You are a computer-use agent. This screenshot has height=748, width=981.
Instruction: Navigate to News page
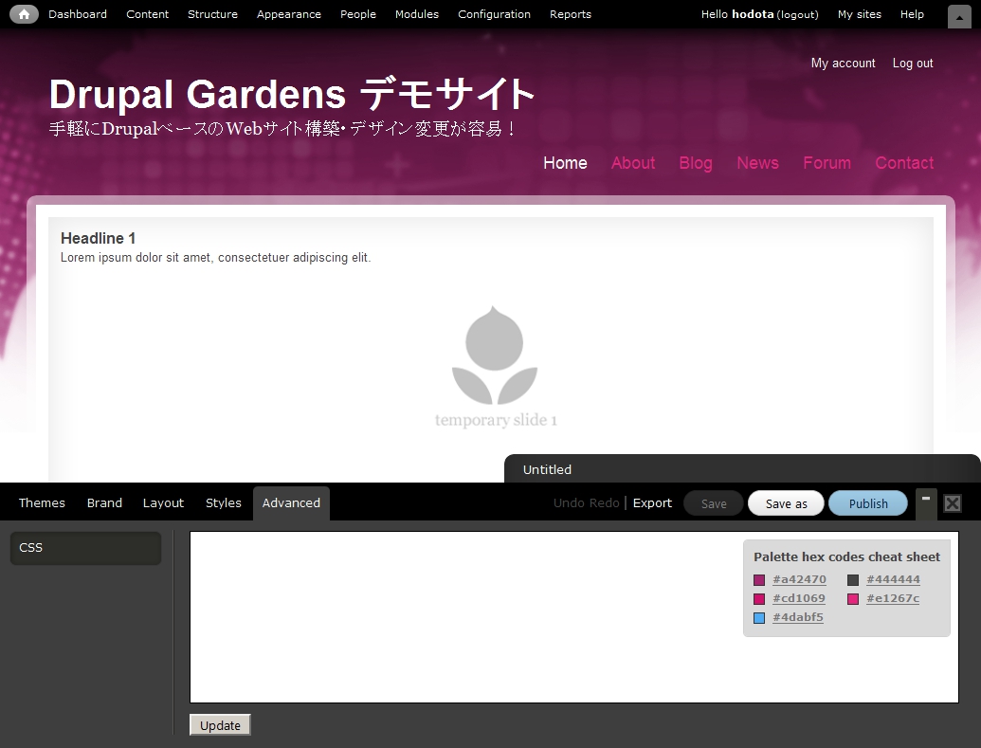point(757,163)
